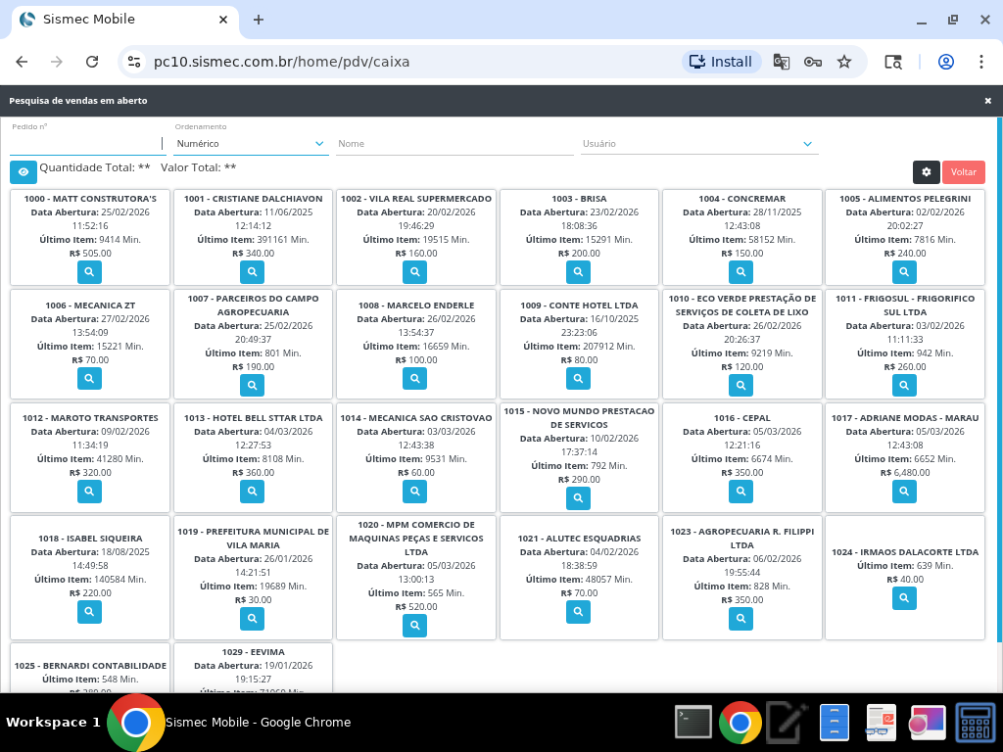The width and height of the screenshot is (1003, 752).
Task: Click magnifier icon for 1012 MAROTO TRANSPORTES
Action: (x=89, y=492)
